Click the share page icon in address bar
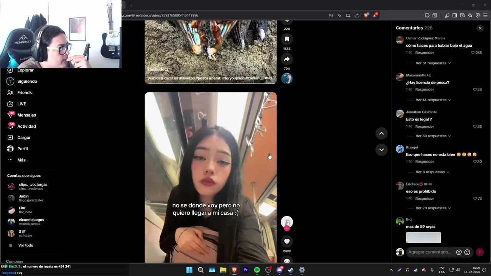This screenshot has width=491, height=276. coord(357,15)
